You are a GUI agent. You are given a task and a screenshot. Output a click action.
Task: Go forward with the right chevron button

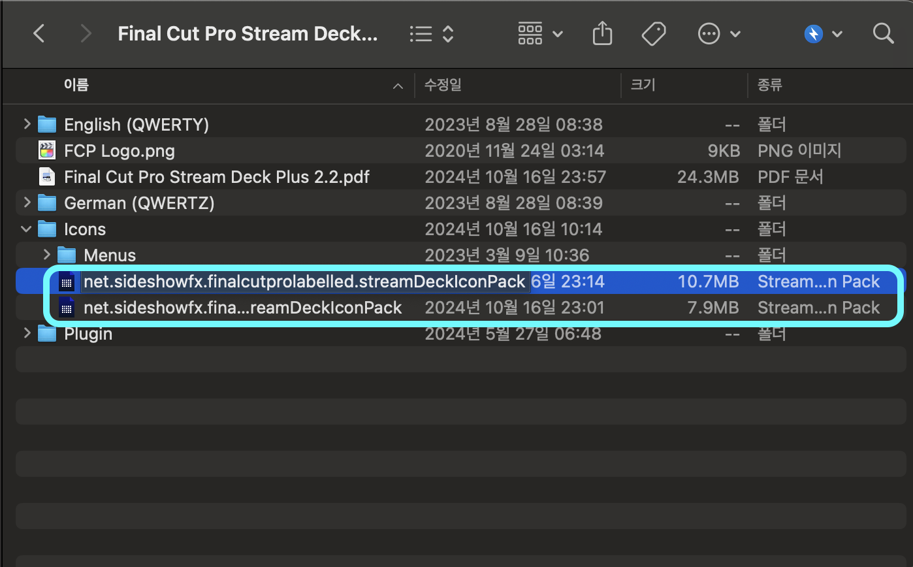pyautogui.click(x=86, y=34)
